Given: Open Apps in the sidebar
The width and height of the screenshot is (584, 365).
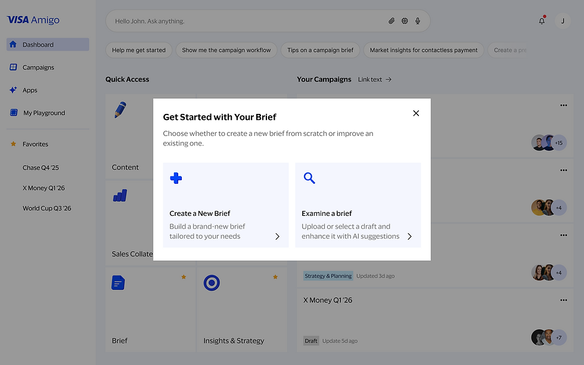Looking at the screenshot, I should coord(30,90).
